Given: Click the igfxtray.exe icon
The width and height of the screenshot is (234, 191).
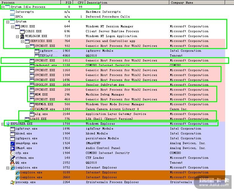Looking at the screenshot, I should pyautogui.click(x=12, y=129).
